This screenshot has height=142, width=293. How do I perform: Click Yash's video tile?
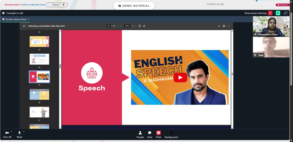[x=271, y=47]
